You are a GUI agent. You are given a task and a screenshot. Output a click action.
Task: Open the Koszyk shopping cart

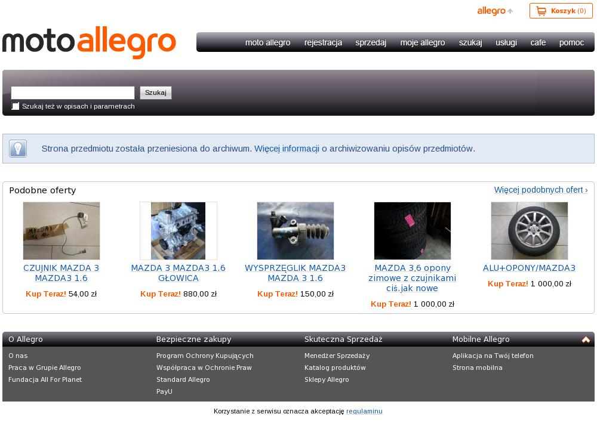point(561,11)
